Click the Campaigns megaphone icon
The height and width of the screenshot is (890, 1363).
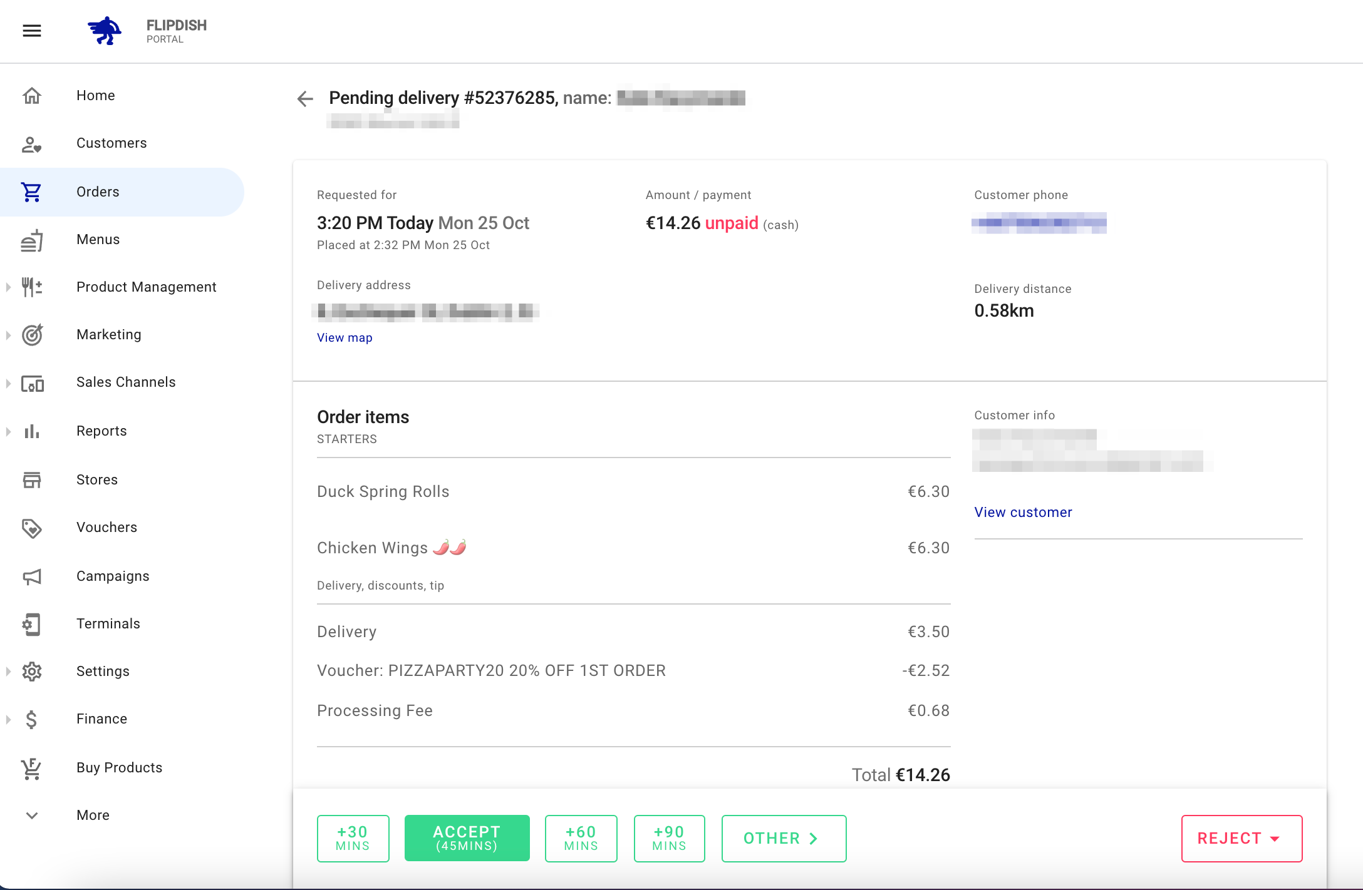(x=32, y=576)
